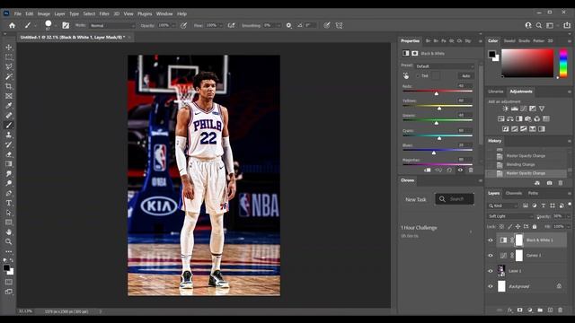Select the Brush tool in the left toolbar
575x323 pixels.
tap(9, 126)
